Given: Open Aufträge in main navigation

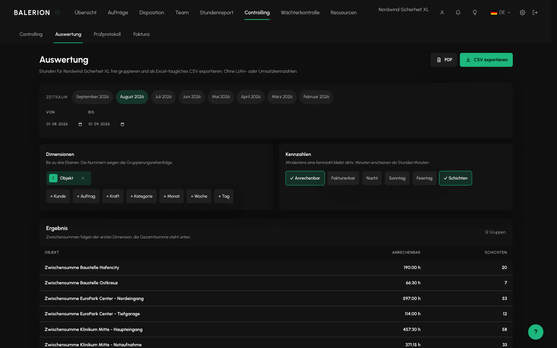Looking at the screenshot, I should (x=118, y=13).
